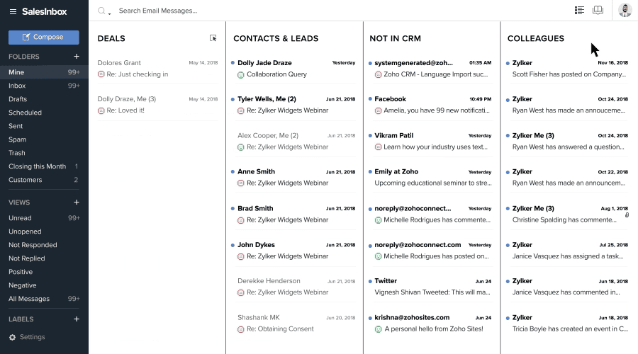Open Emily at Zoho email

click(432, 177)
